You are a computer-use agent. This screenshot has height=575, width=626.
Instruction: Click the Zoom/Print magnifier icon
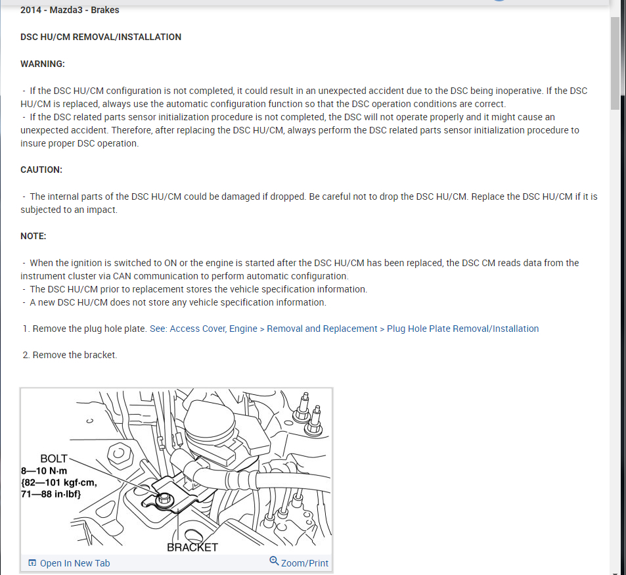274,561
